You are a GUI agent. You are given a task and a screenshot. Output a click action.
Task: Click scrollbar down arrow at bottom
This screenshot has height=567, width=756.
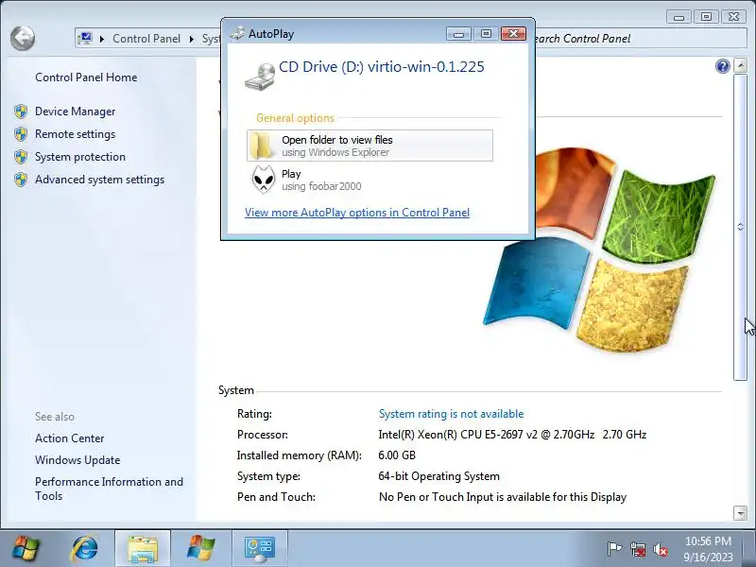coord(740,513)
